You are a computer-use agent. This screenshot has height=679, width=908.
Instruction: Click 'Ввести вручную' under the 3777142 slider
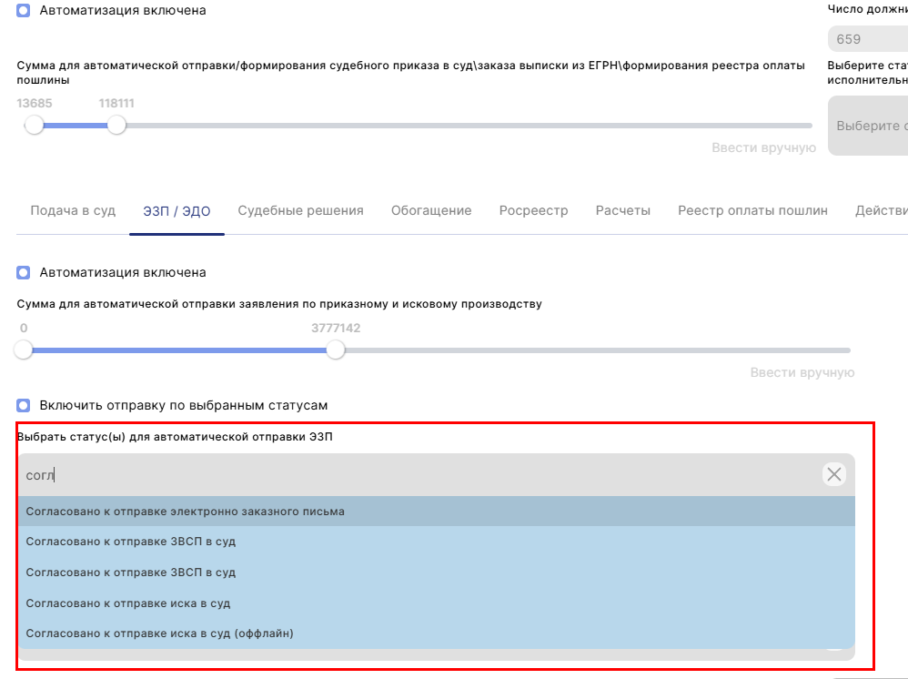point(802,372)
